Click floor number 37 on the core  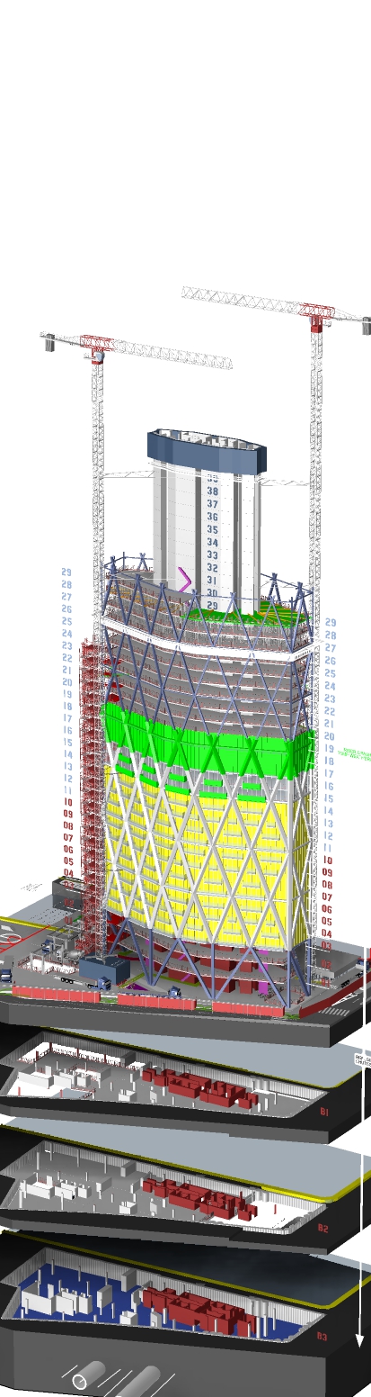point(213,504)
